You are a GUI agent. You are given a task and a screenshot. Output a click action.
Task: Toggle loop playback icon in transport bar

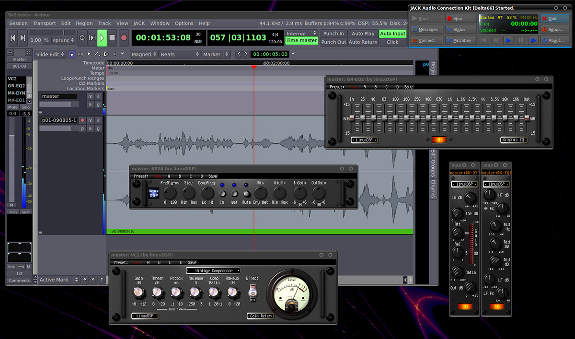point(81,37)
